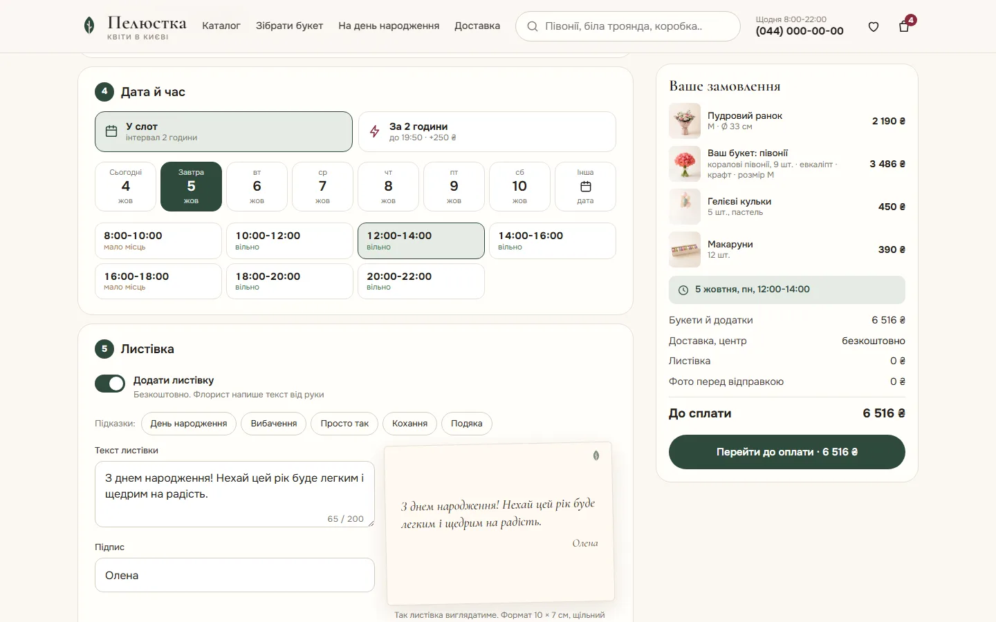
Task: Click the calendar icon in У слот
Action: (x=111, y=131)
